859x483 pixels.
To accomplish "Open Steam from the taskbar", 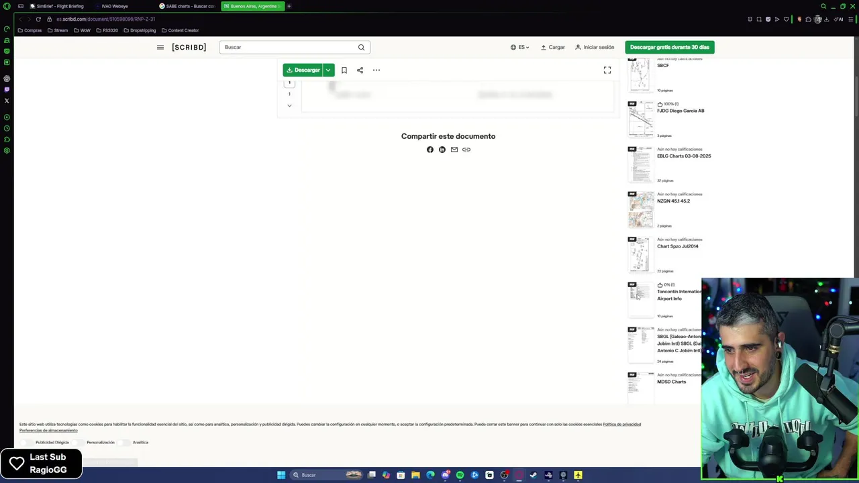I will click(534, 475).
